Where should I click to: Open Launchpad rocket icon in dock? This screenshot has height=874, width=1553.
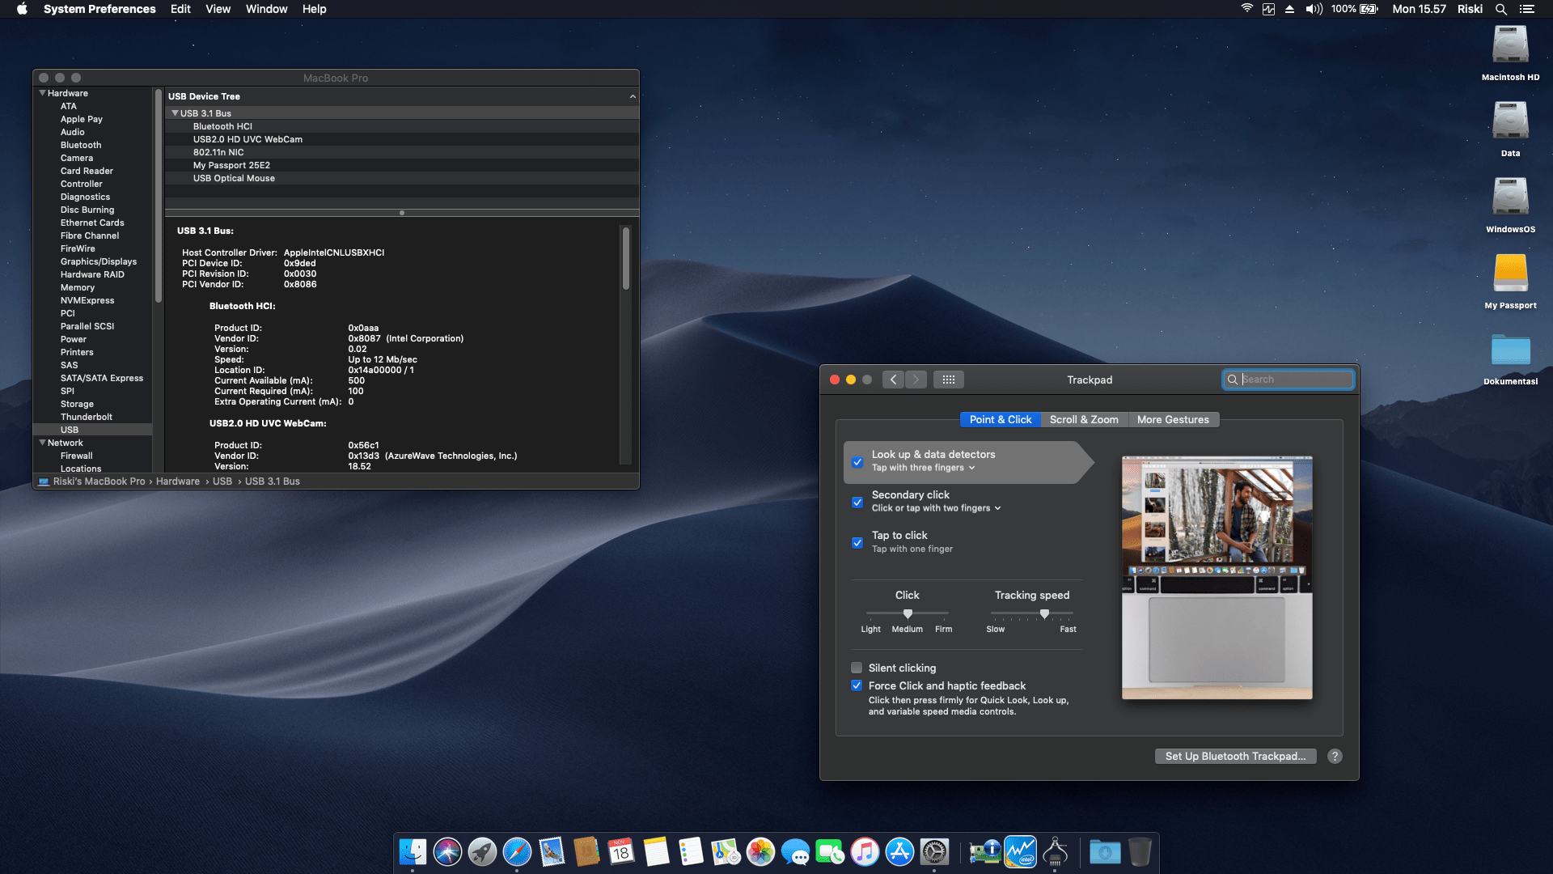[x=482, y=852]
